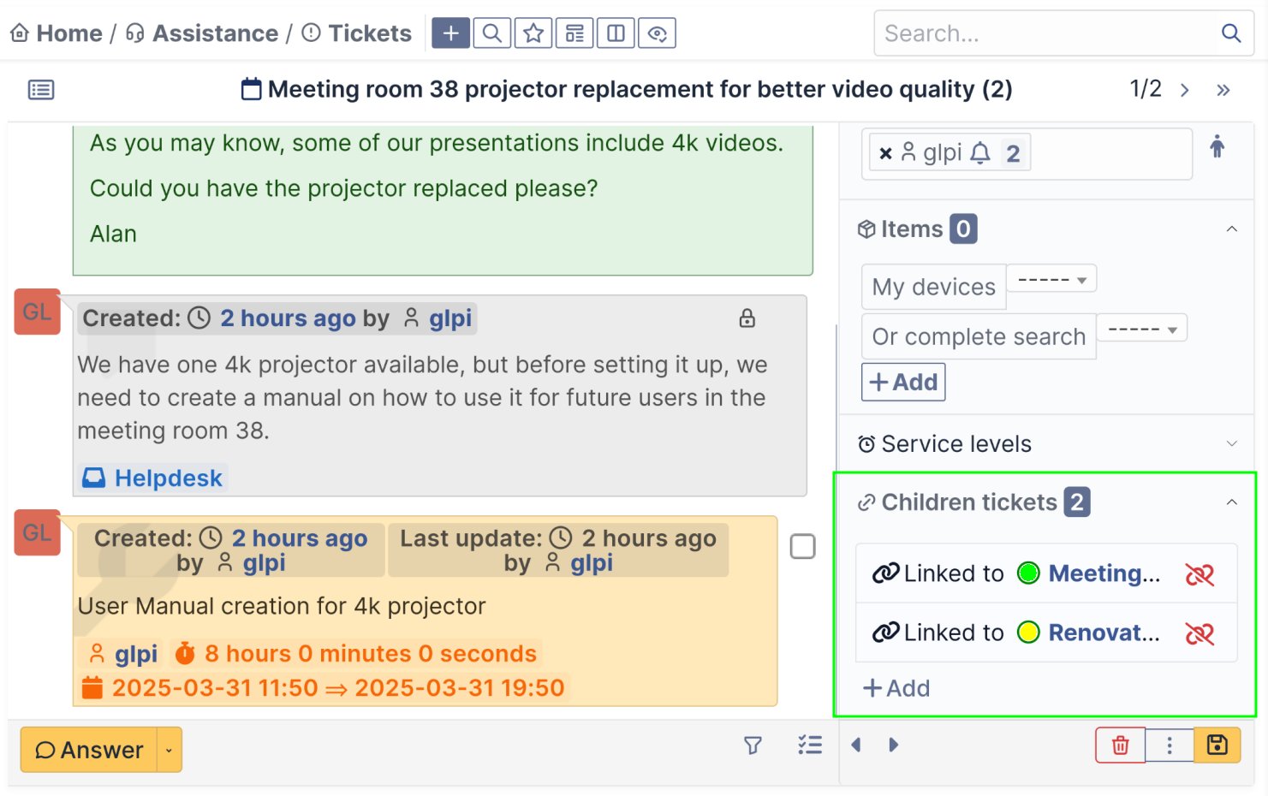This screenshot has width=1268, height=796.
Task: Unlink the Renovat... child ticket
Action: click(x=1199, y=633)
